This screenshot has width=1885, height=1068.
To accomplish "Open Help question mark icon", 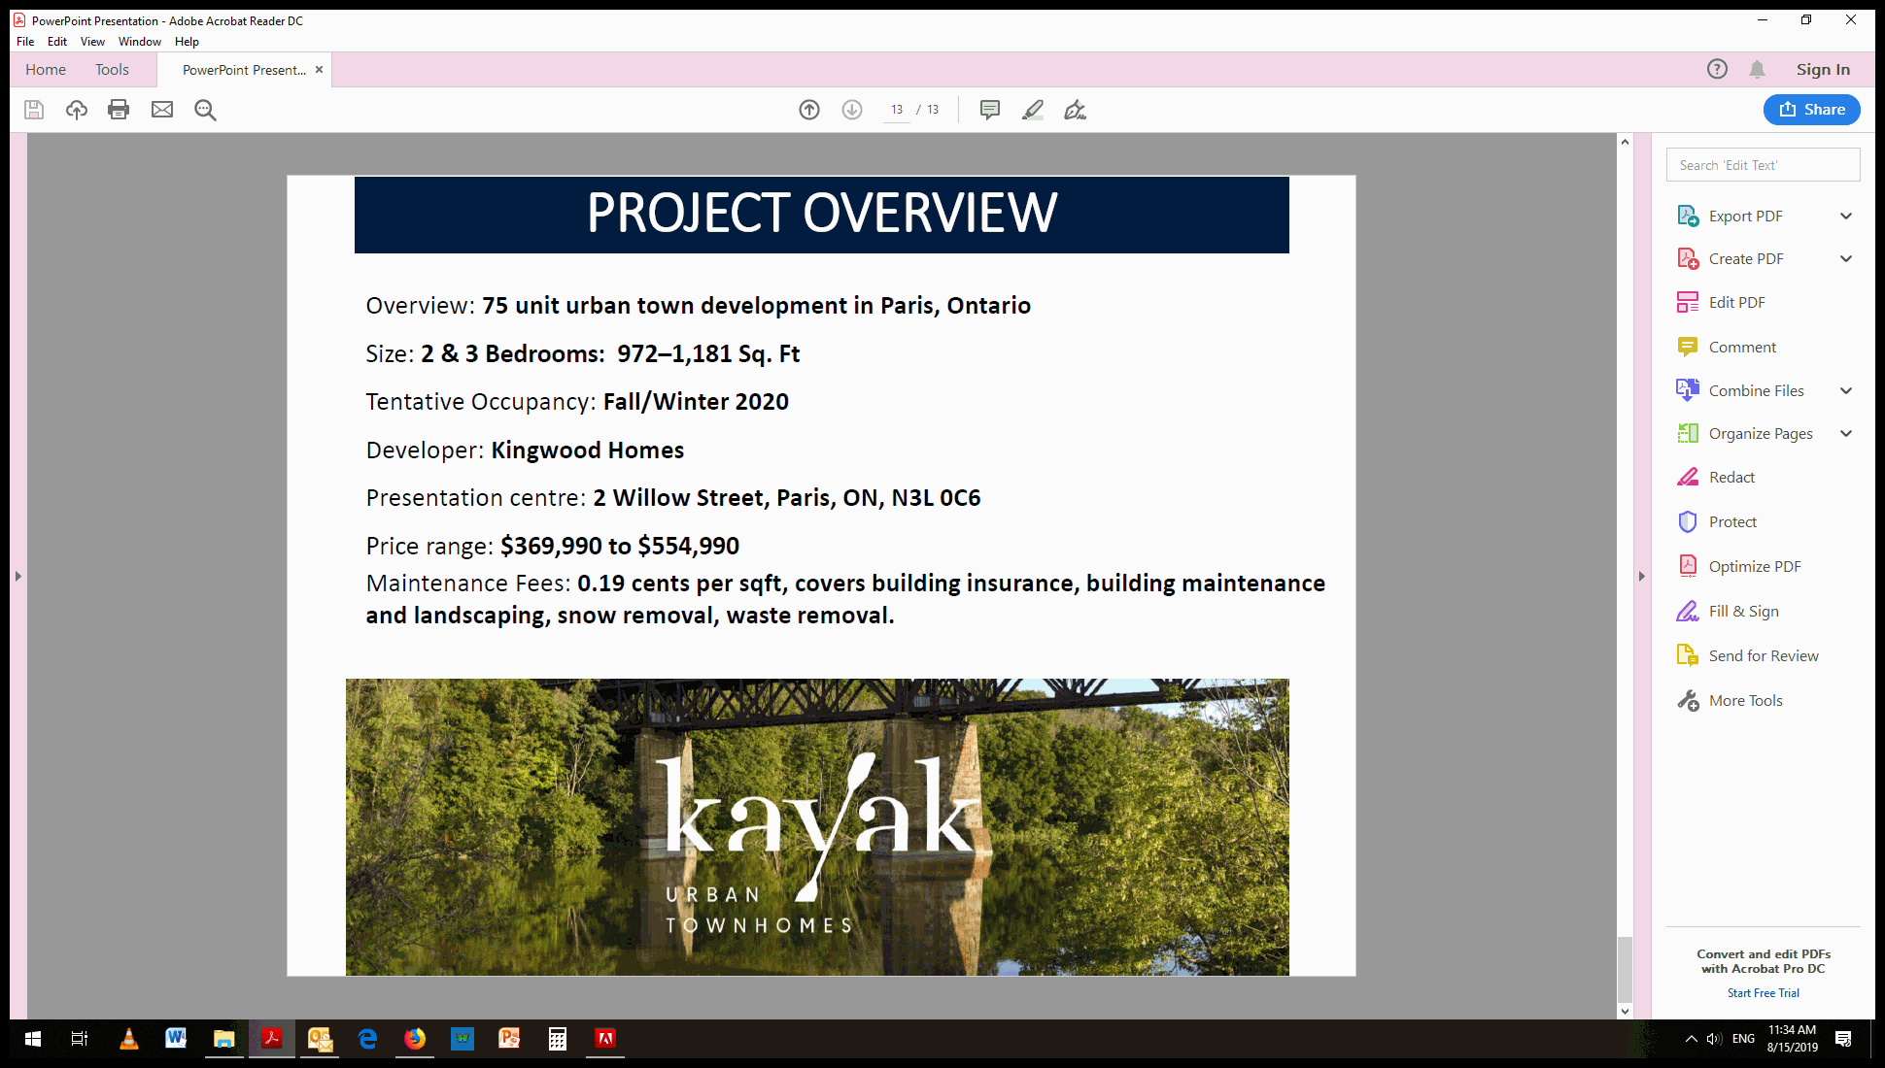I will tap(1717, 69).
